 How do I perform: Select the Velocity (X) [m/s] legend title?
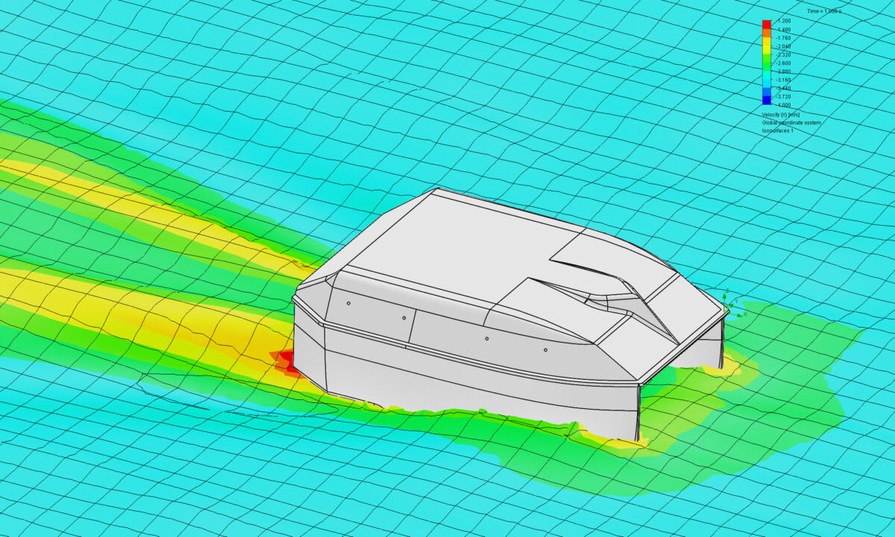[x=780, y=114]
